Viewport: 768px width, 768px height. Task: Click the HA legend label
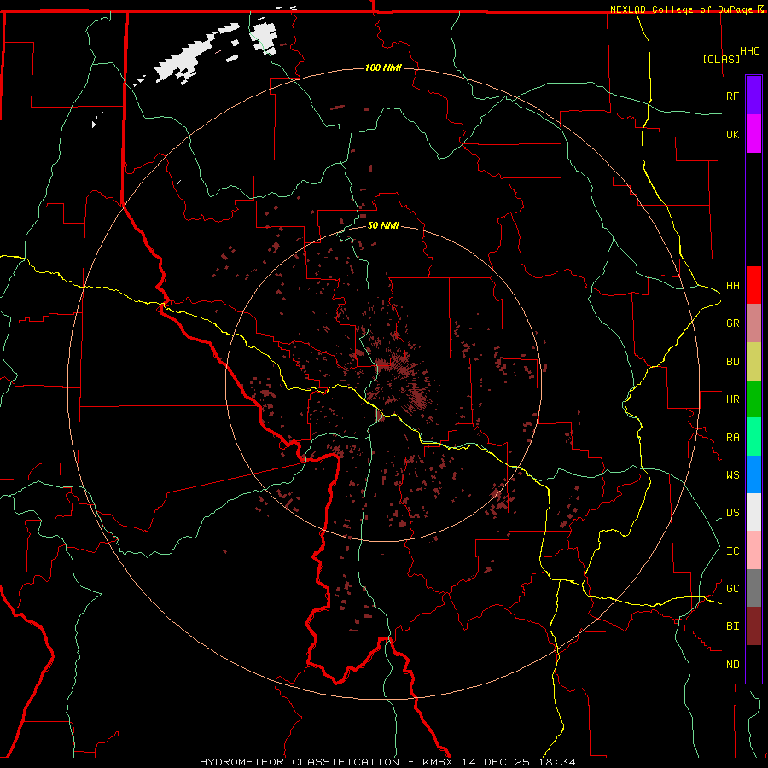click(x=732, y=285)
